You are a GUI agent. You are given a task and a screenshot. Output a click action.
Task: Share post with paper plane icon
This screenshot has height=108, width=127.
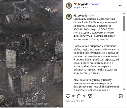(x=90, y=96)
